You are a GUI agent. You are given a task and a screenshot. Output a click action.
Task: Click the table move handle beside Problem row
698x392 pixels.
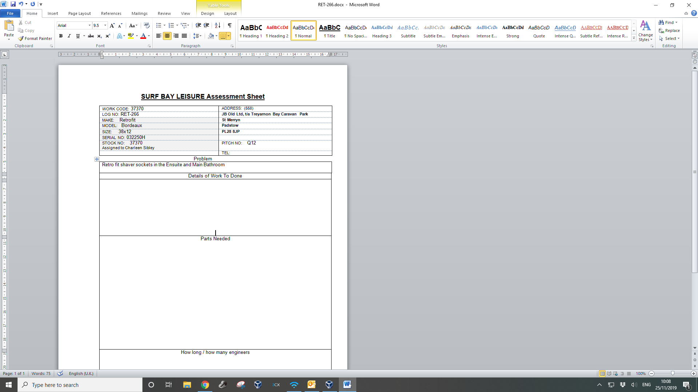tap(97, 159)
